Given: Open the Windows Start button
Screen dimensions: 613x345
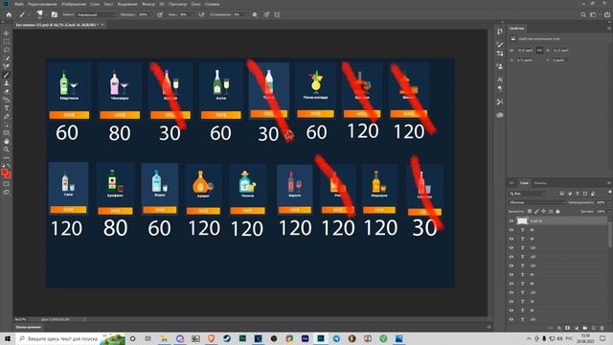Looking at the screenshot, I should tap(8, 338).
